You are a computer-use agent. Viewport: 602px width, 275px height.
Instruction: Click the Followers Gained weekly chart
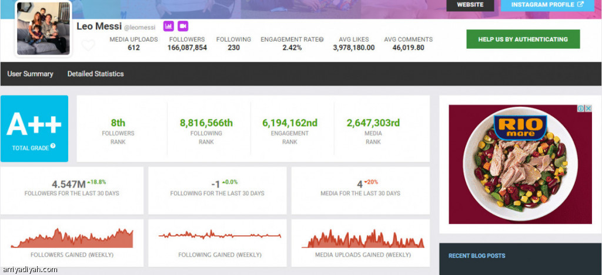[x=72, y=239]
